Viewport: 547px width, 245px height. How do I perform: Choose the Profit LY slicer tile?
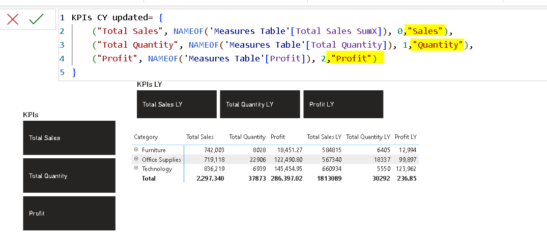tap(343, 104)
